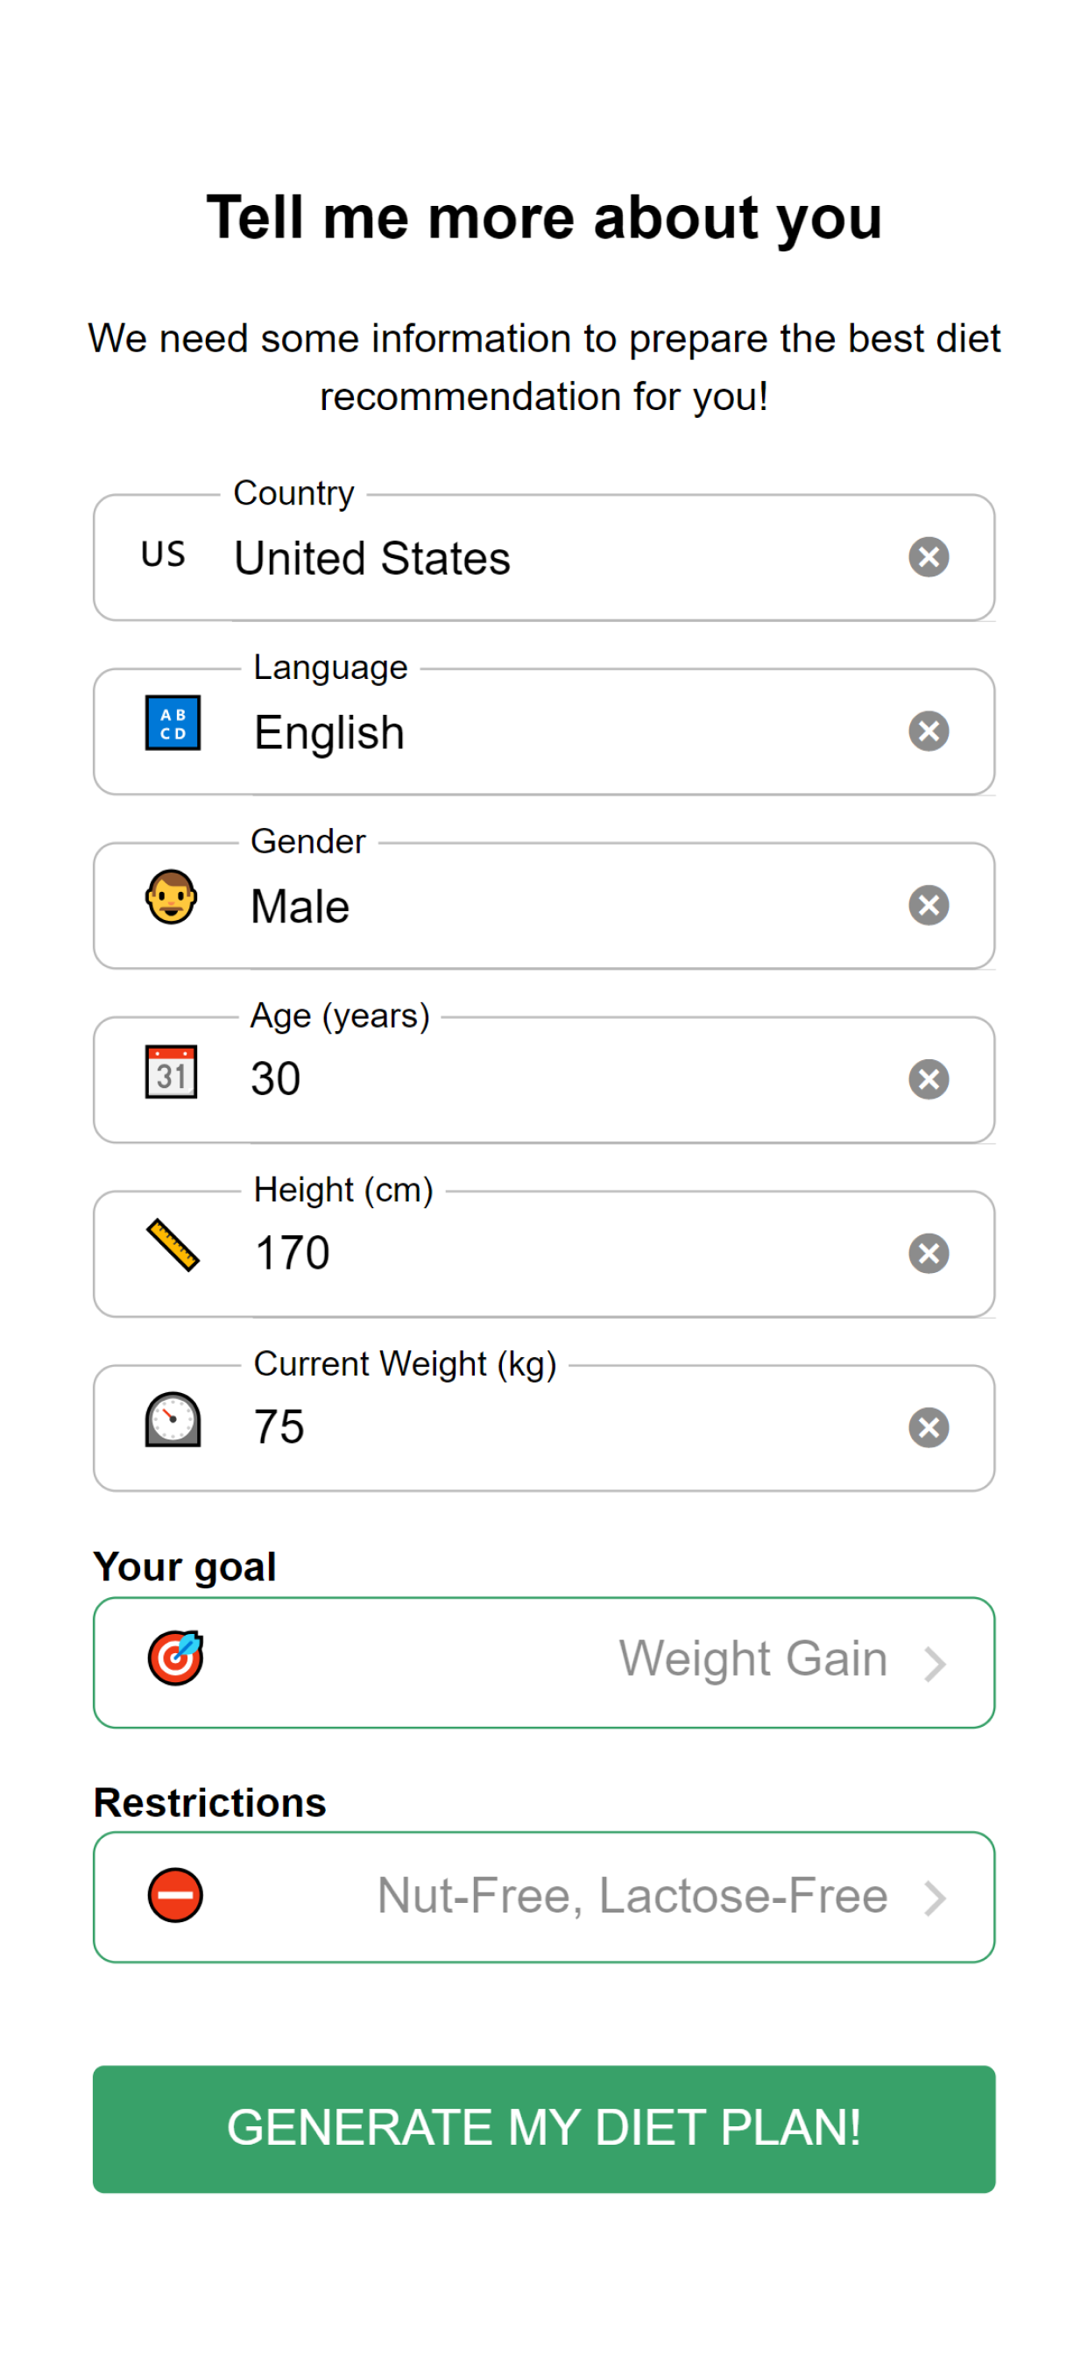Open the Gender selector showing Male
Viewport: 1088px width, 2355px height.
[543, 906]
